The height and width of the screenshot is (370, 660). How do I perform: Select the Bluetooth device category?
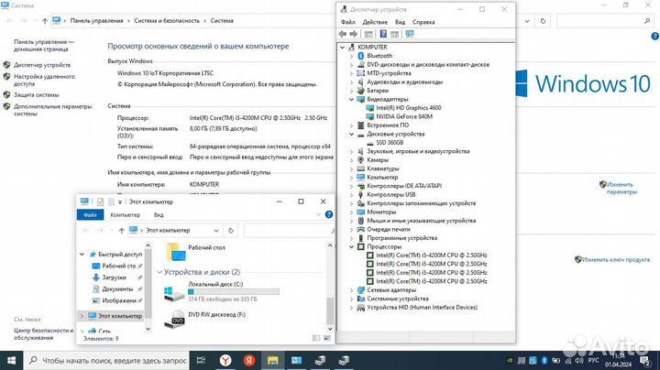tap(379, 56)
